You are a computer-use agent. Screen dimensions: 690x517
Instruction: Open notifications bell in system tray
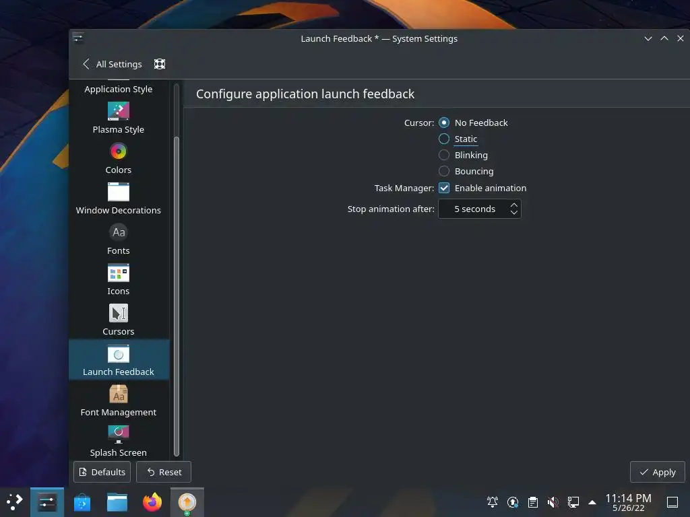point(493,502)
